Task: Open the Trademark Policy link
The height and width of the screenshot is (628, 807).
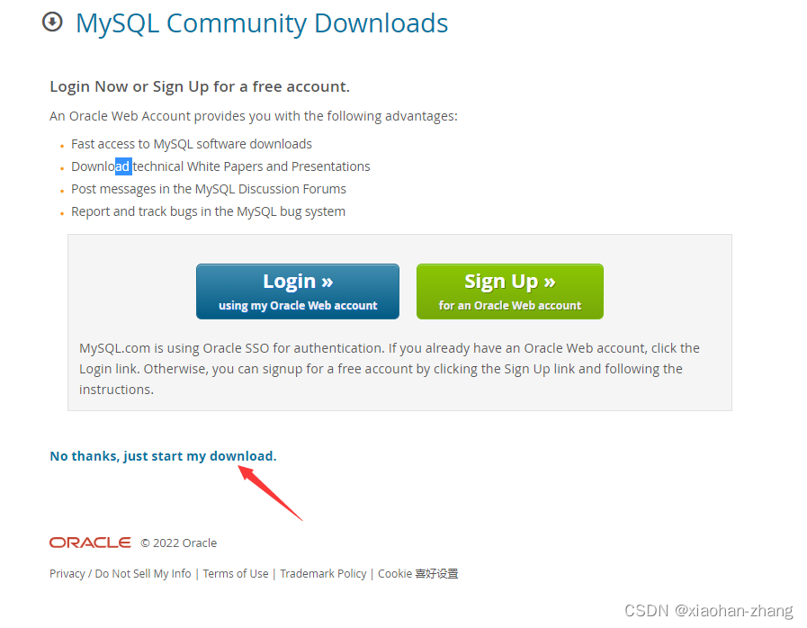Action: click(323, 573)
